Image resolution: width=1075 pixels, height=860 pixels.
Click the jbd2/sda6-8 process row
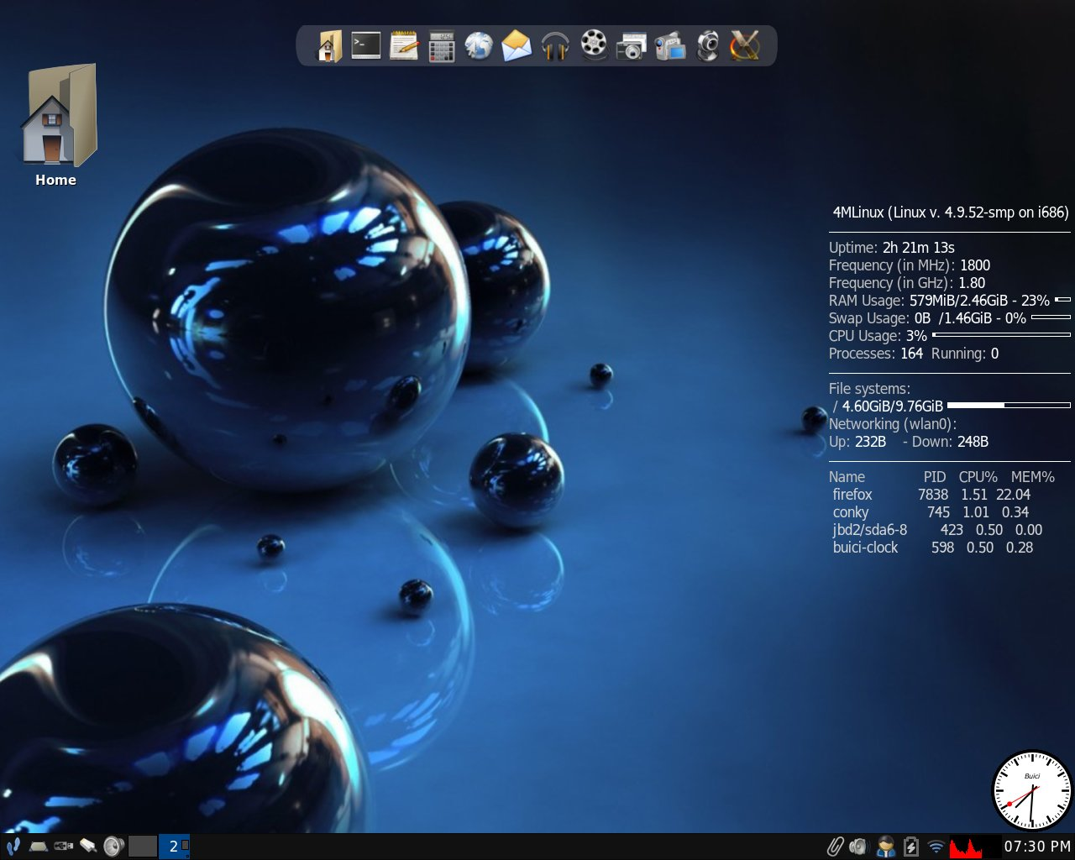pyautogui.click(x=937, y=530)
